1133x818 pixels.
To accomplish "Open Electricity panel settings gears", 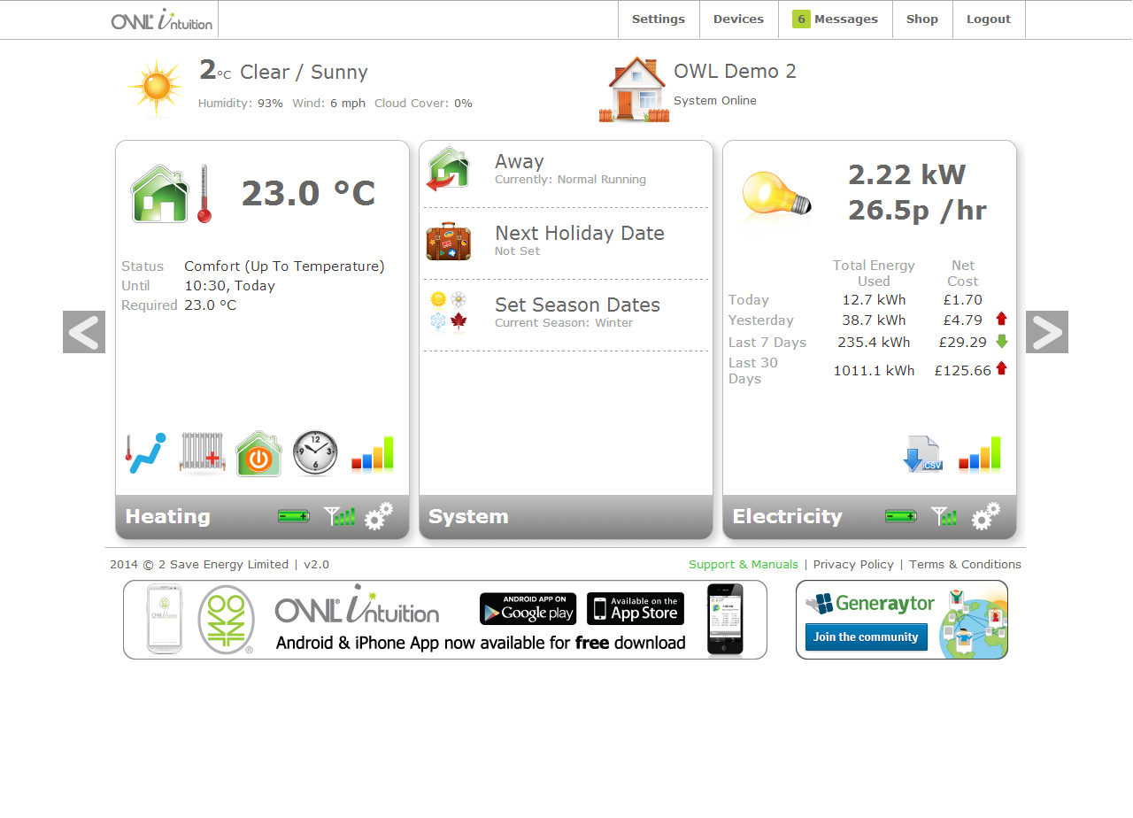I will 986,516.
